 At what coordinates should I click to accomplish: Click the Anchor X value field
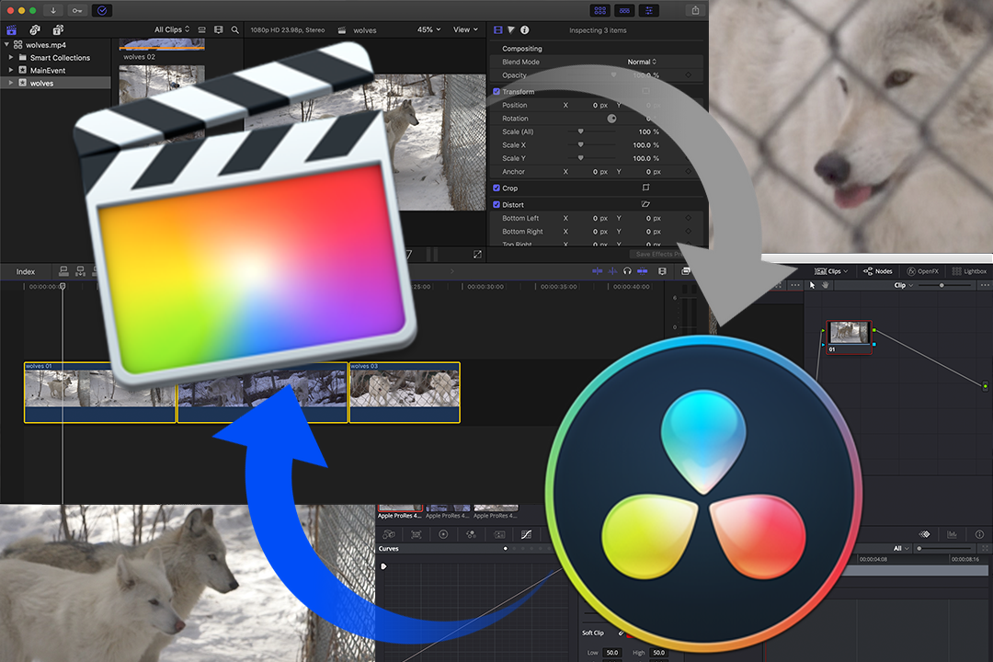pos(599,172)
